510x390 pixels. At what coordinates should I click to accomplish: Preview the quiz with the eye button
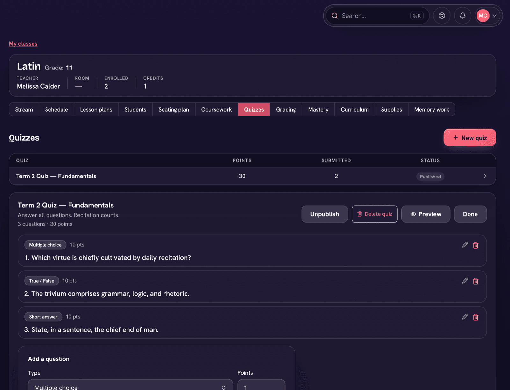click(426, 214)
